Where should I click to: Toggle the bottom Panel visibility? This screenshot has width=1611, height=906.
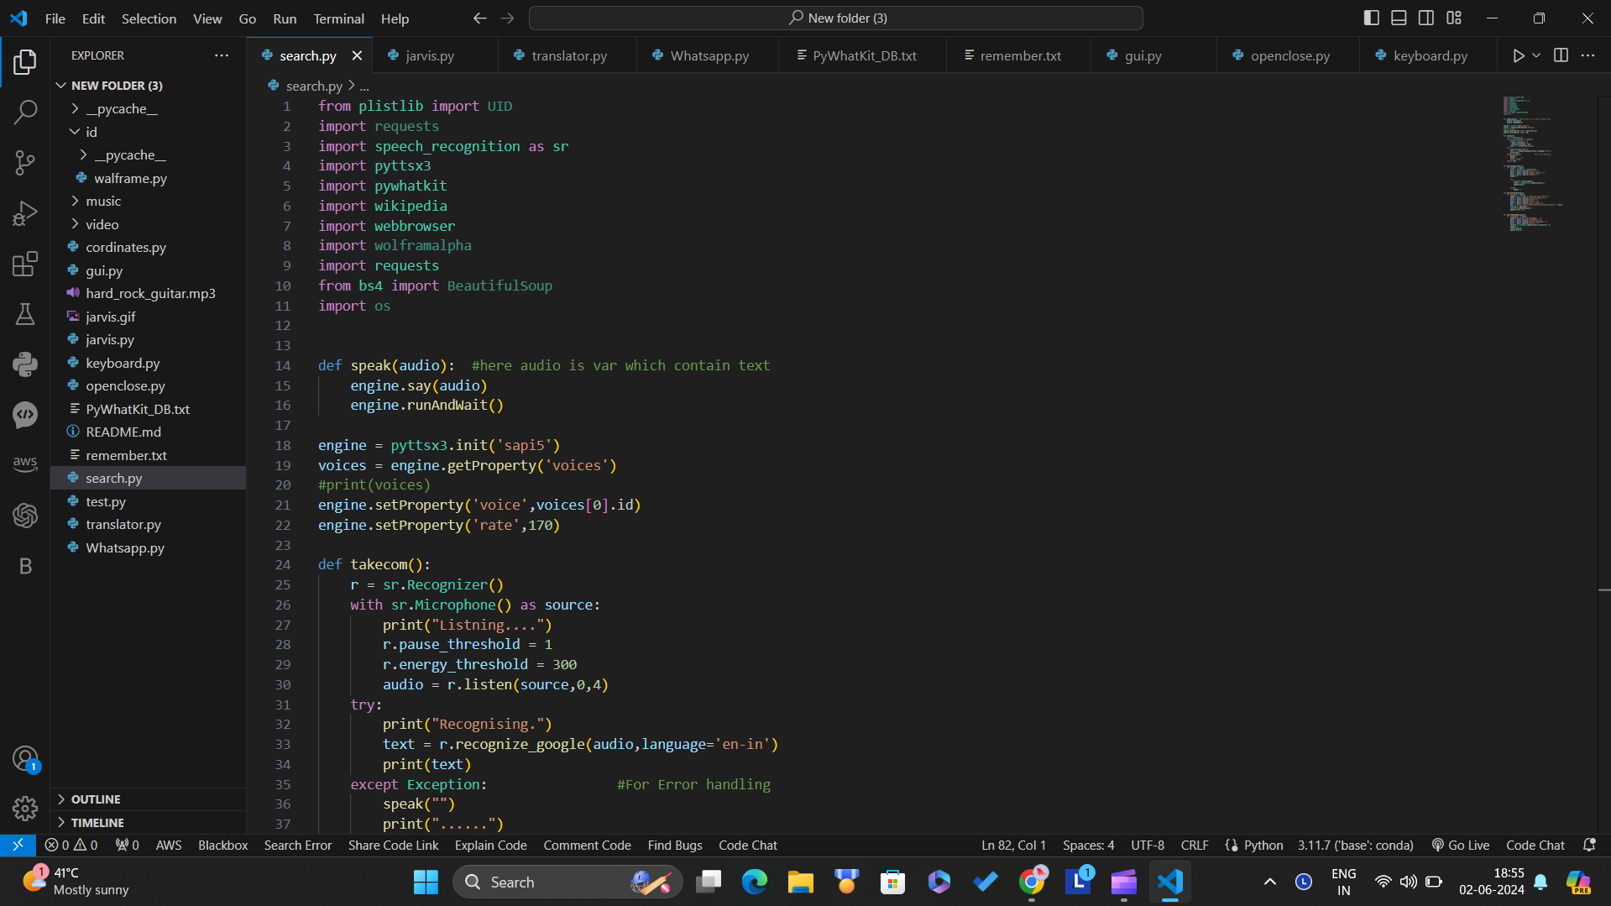(x=1399, y=18)
